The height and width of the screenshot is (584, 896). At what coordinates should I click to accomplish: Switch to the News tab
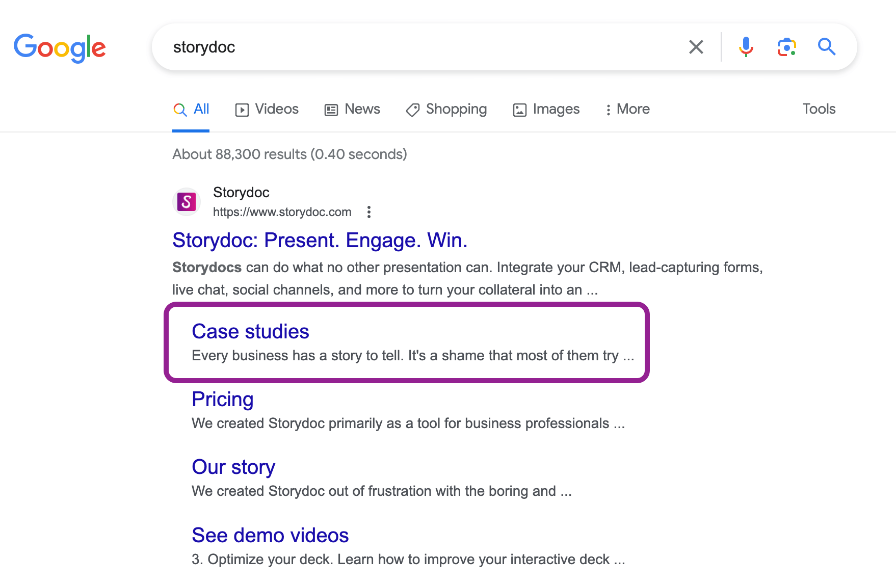(x=352, y=109)
